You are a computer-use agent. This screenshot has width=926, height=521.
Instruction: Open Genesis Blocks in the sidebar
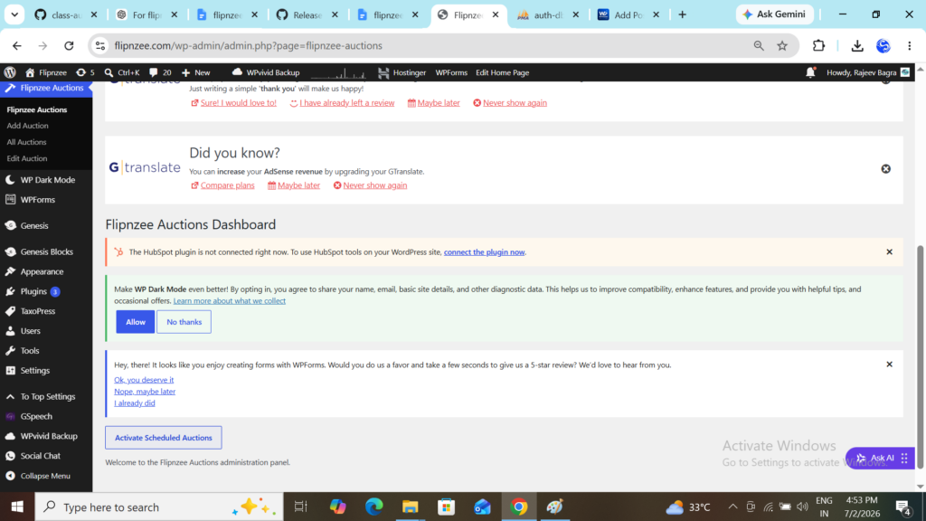[46, 251]
